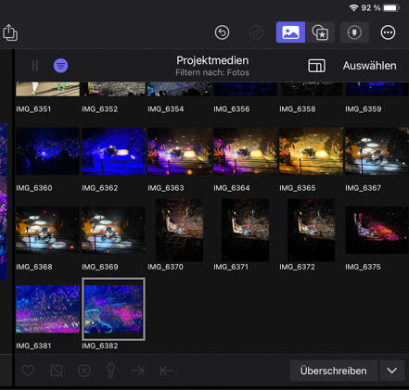Mark clip as favorite with heart icon
The height and width of the screenshot is (390, 409).
pos(28,371)
